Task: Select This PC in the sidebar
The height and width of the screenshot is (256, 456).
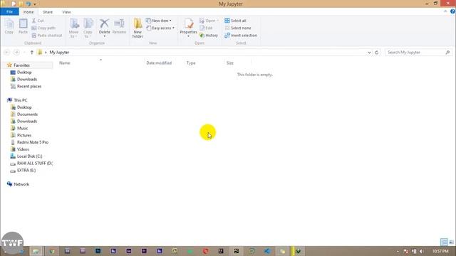Action: [x=21, y=100]
